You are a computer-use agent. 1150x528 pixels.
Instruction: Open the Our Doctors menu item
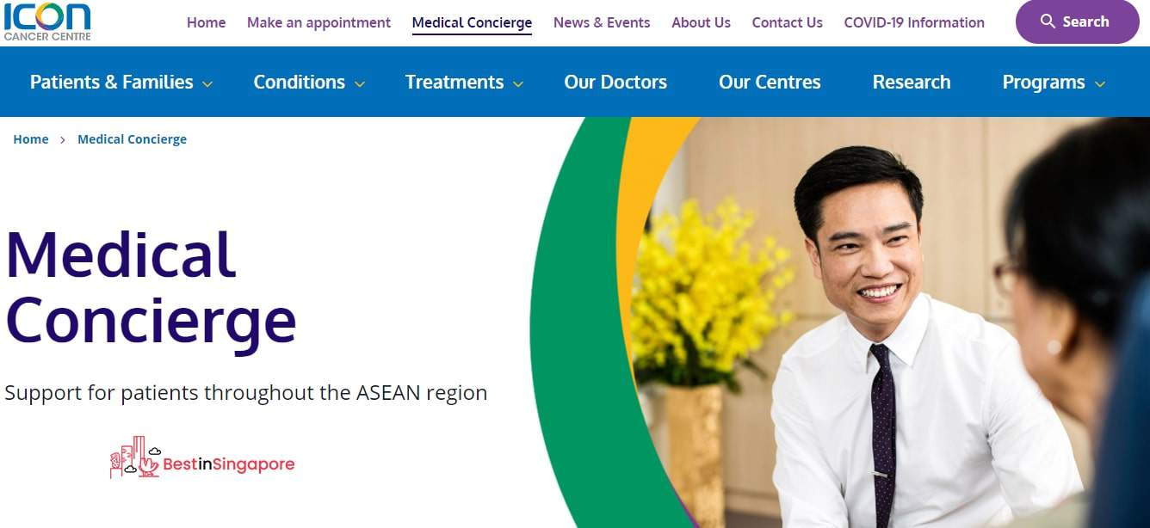point(615,82)
